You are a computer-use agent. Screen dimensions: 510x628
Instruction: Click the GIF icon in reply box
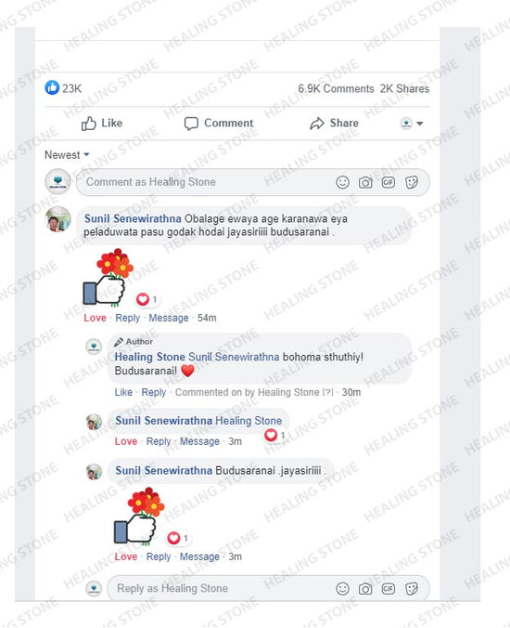[x=389, y=589]
